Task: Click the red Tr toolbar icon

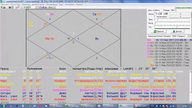Action: pyautogui.click(x=39, y=7)
